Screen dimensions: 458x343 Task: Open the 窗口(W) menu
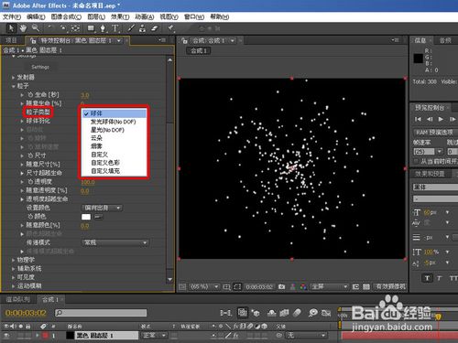coord(194,16)
